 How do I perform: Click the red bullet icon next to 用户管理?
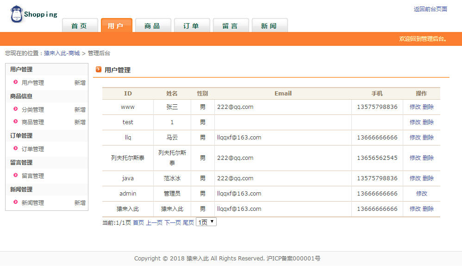click(x=16, y=82)
